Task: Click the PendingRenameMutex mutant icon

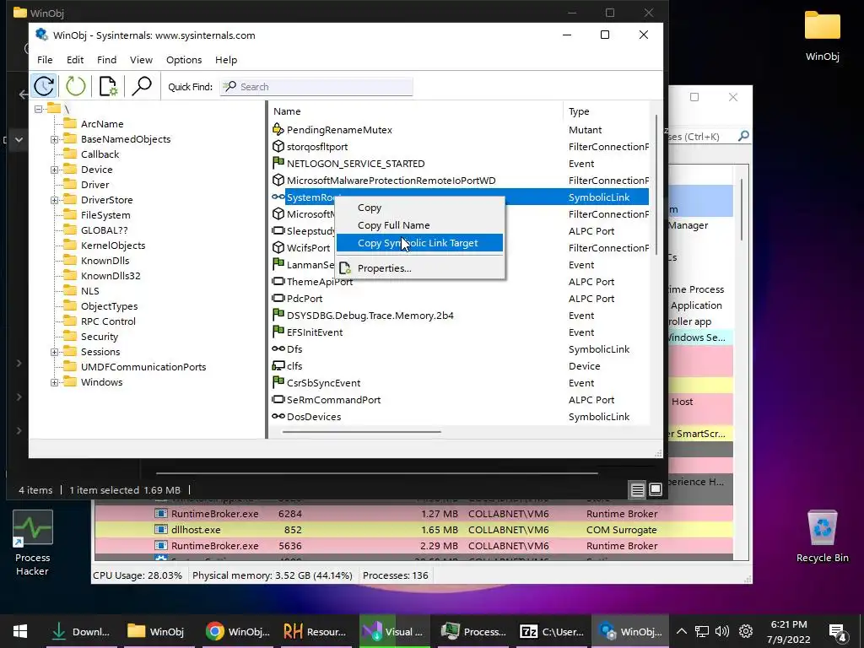Action: [278, 129]
